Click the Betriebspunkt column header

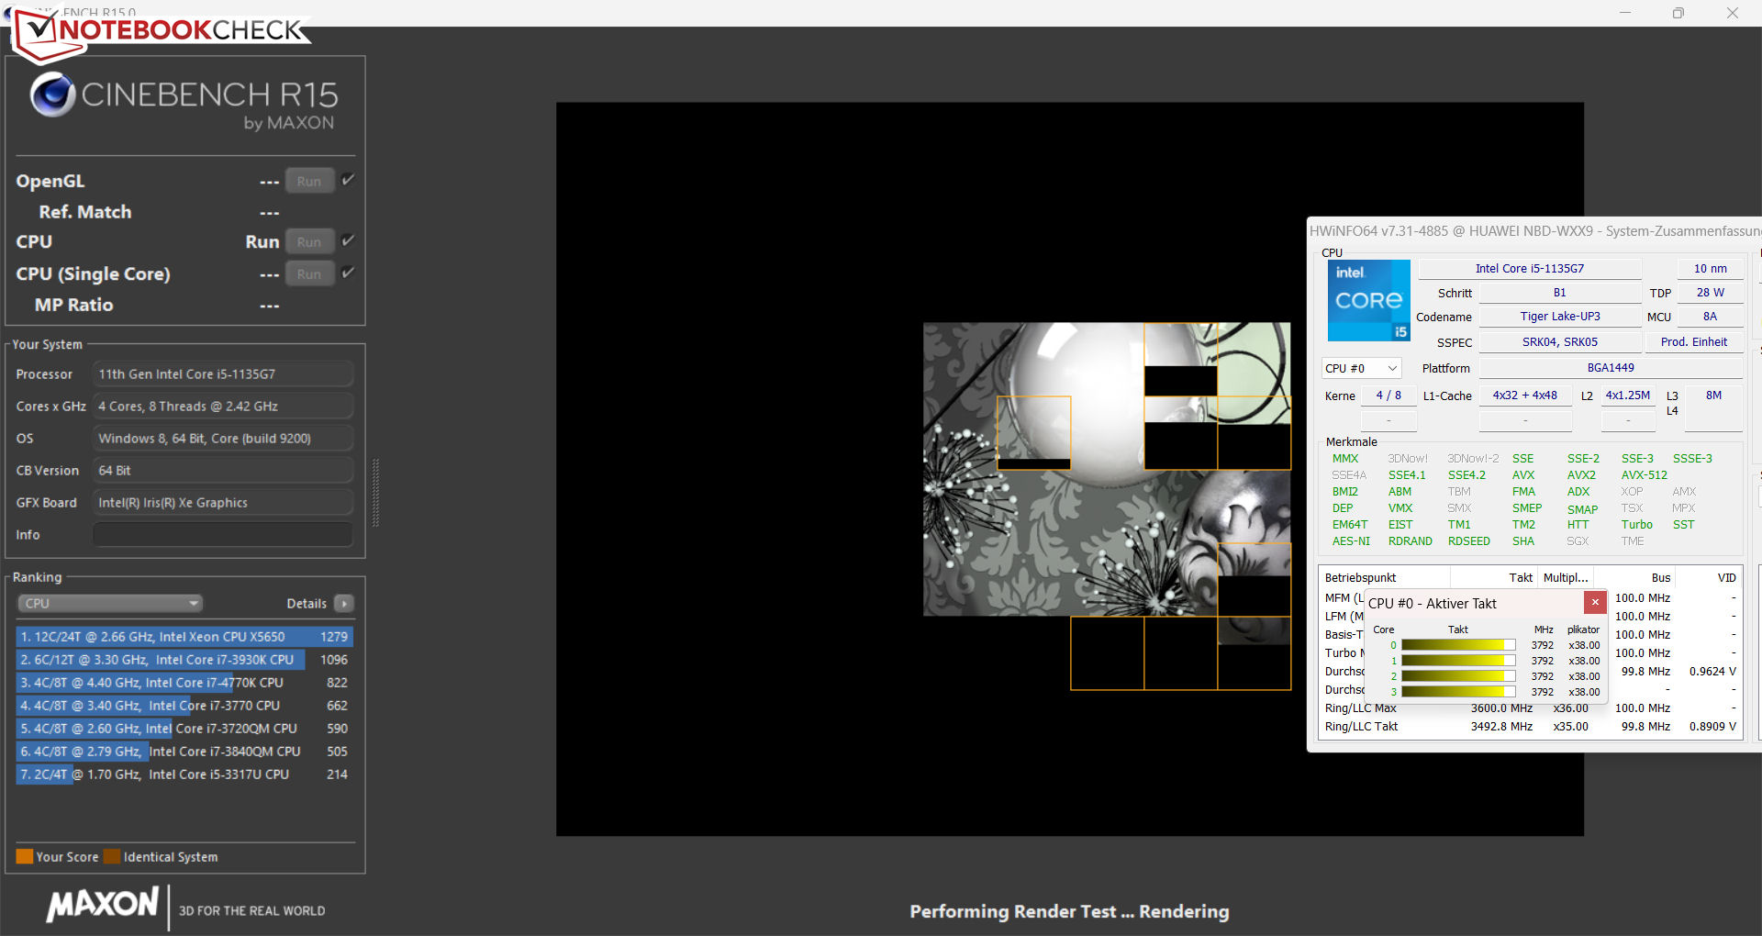tap(1360, 577)
